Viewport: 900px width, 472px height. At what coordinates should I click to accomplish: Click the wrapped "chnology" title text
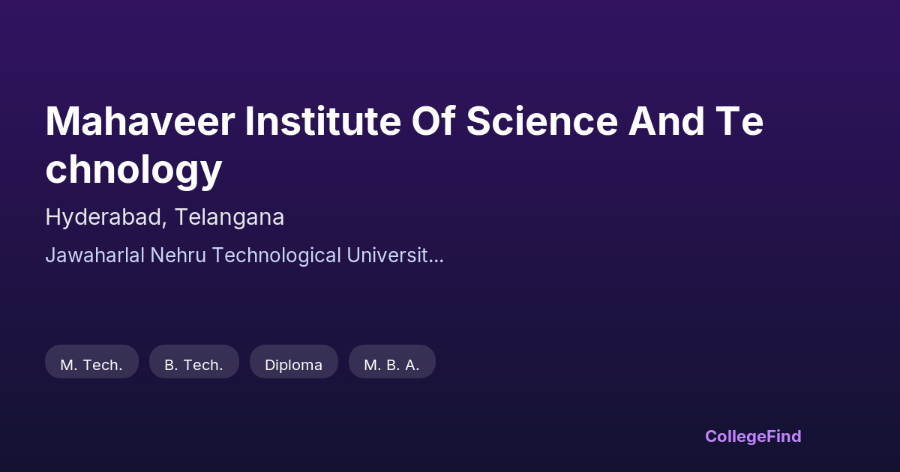tap(133, 170)
